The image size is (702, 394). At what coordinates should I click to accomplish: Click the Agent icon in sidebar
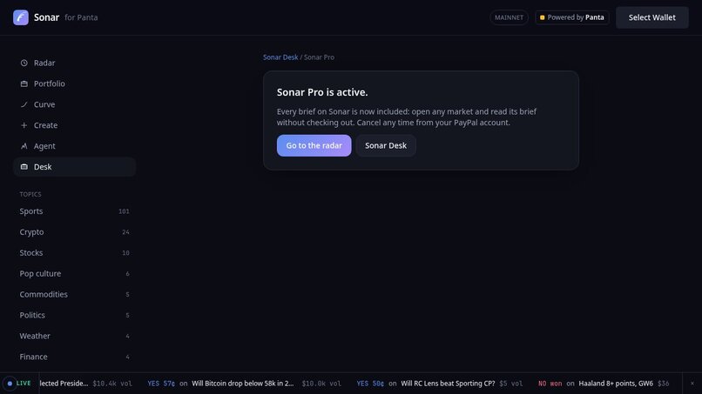tap(24, 146)
